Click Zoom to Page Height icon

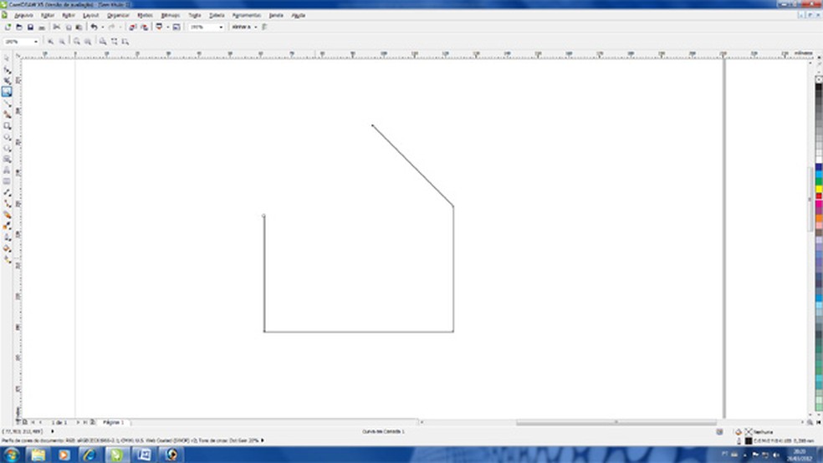pos(125,42)
